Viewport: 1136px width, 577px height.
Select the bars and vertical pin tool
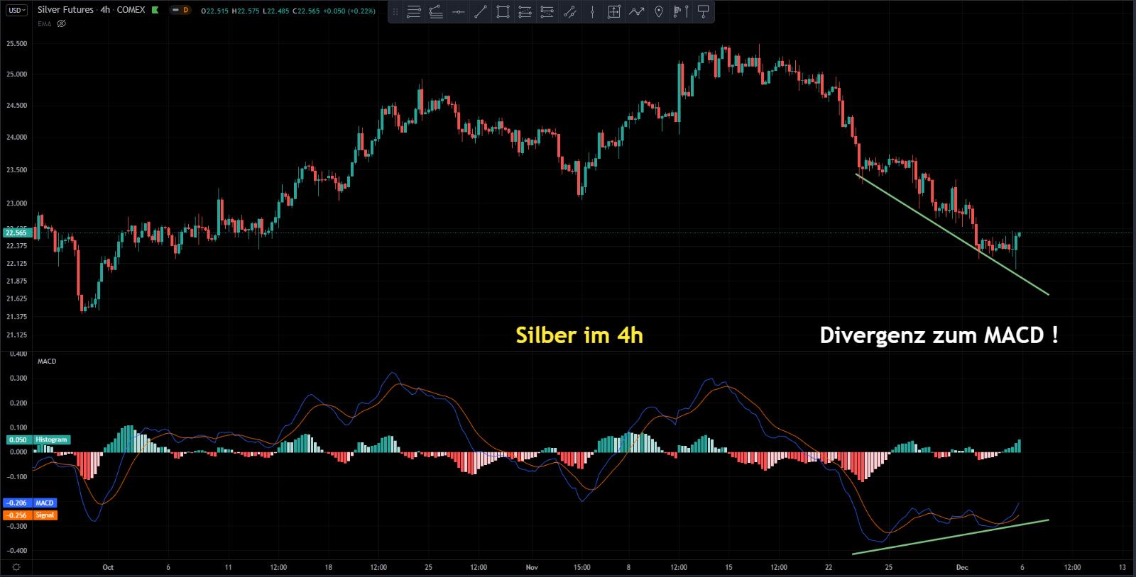[x=681, y=11]
